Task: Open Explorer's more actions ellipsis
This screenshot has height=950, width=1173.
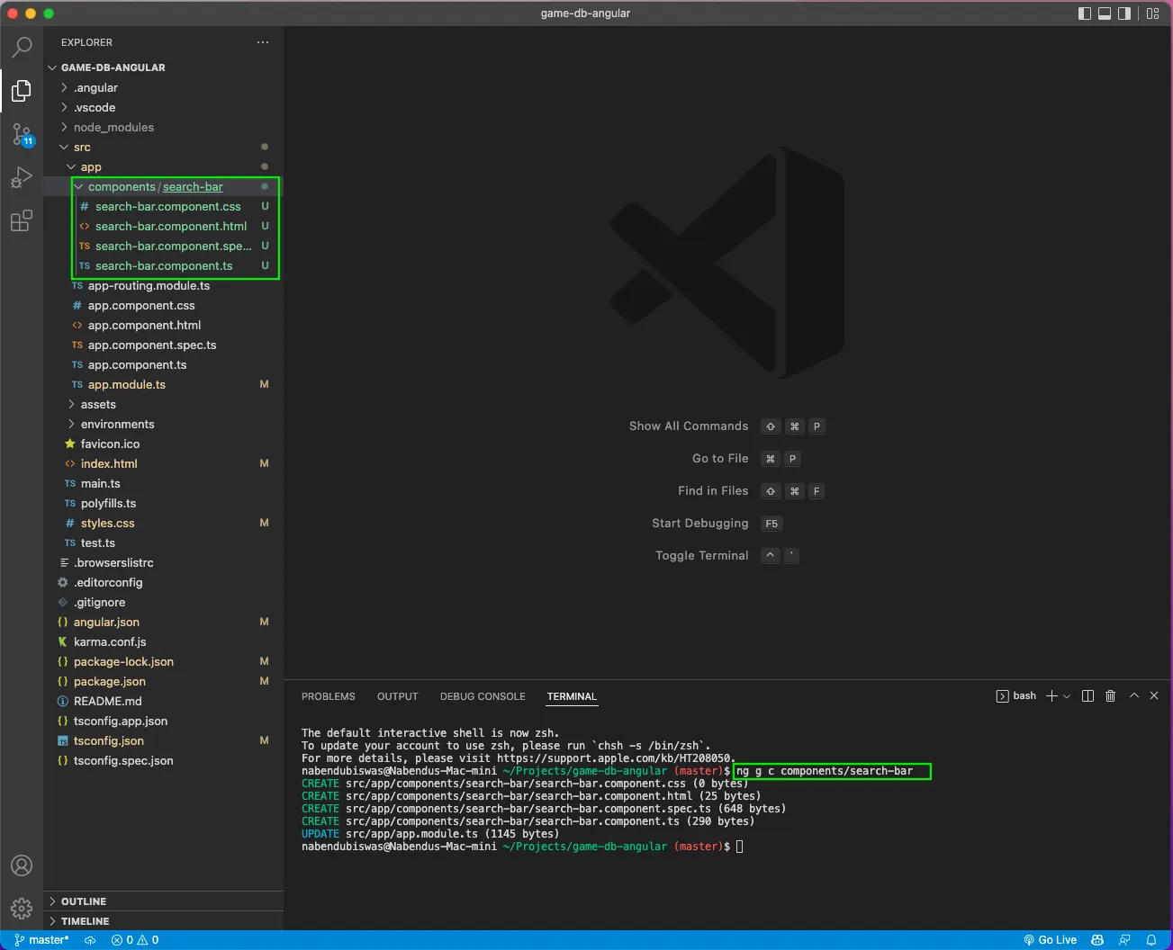Action: 263,42
